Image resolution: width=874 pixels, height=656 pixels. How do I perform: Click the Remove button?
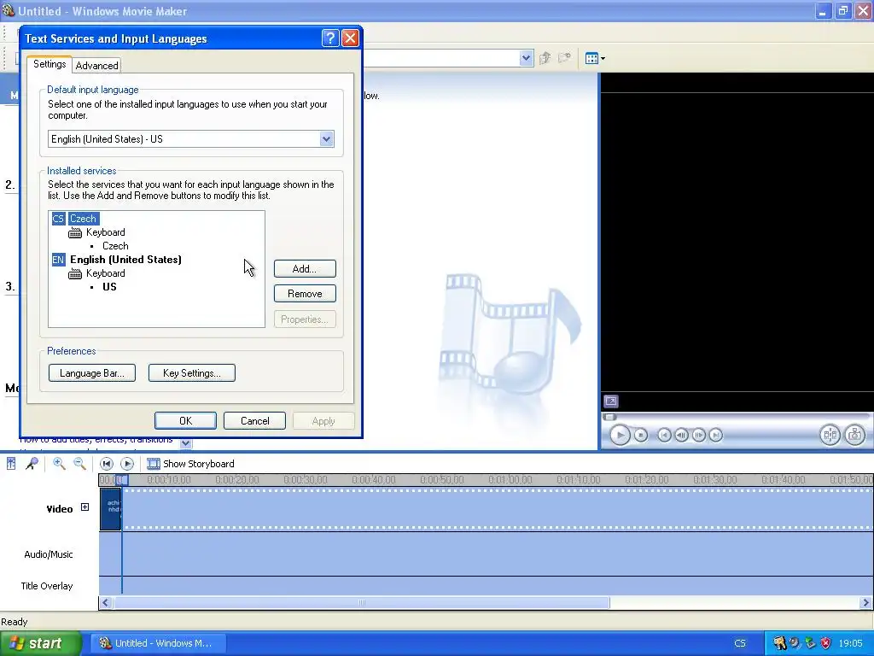coord(305,294)
